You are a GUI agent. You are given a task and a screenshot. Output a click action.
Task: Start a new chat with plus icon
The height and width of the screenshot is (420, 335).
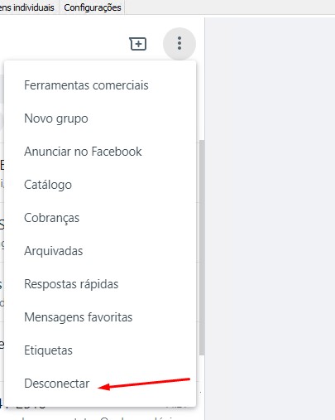point(138,44)
